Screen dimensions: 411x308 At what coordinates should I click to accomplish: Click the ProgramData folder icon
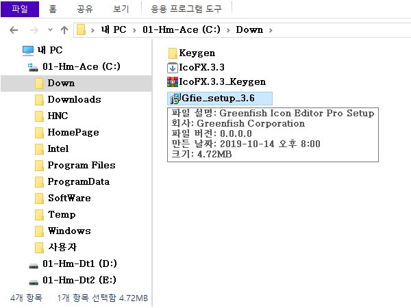click(39, 182)
